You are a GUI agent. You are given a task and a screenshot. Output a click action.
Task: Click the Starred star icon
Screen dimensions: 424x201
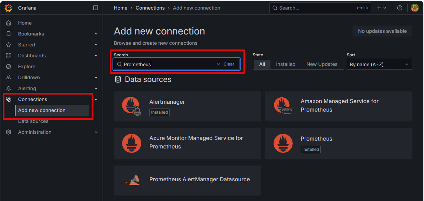click(9, 45)
